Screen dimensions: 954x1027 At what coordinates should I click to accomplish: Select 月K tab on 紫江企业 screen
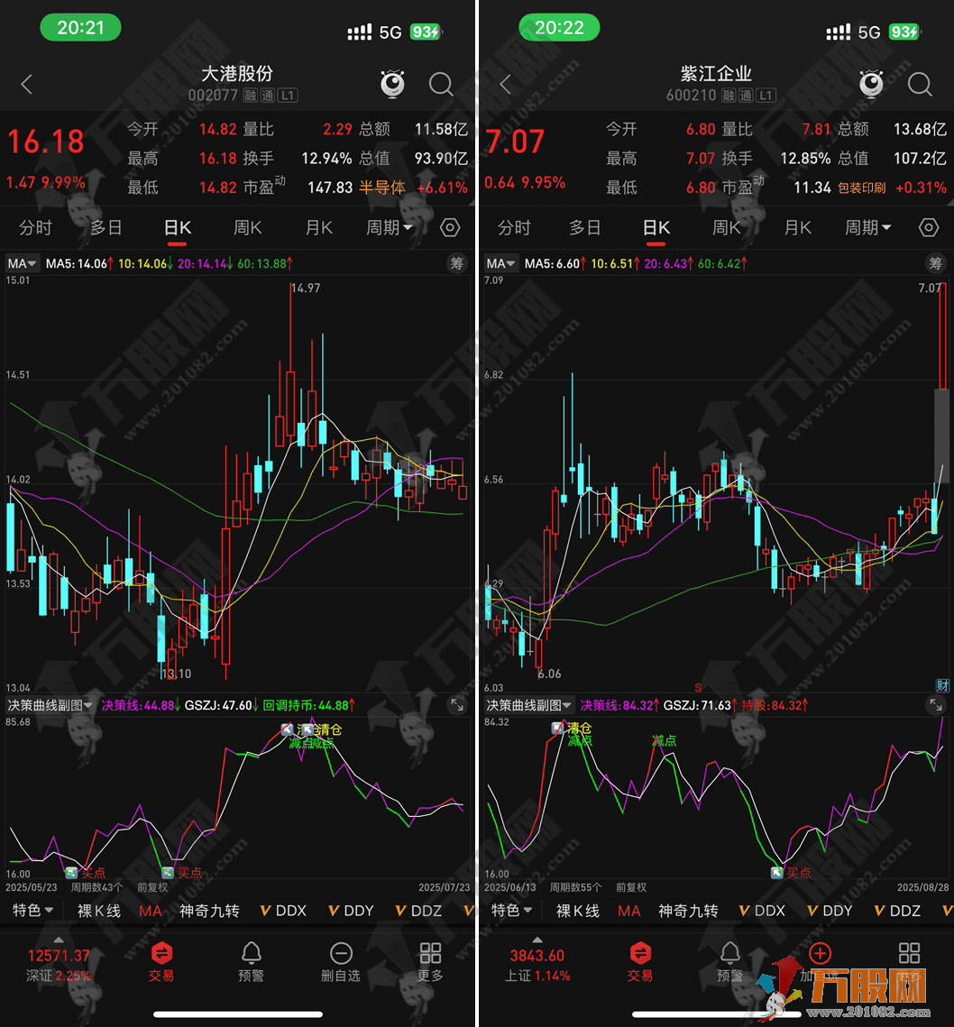point(797,227)
